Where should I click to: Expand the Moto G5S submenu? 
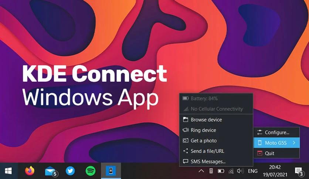coord(277,143)
